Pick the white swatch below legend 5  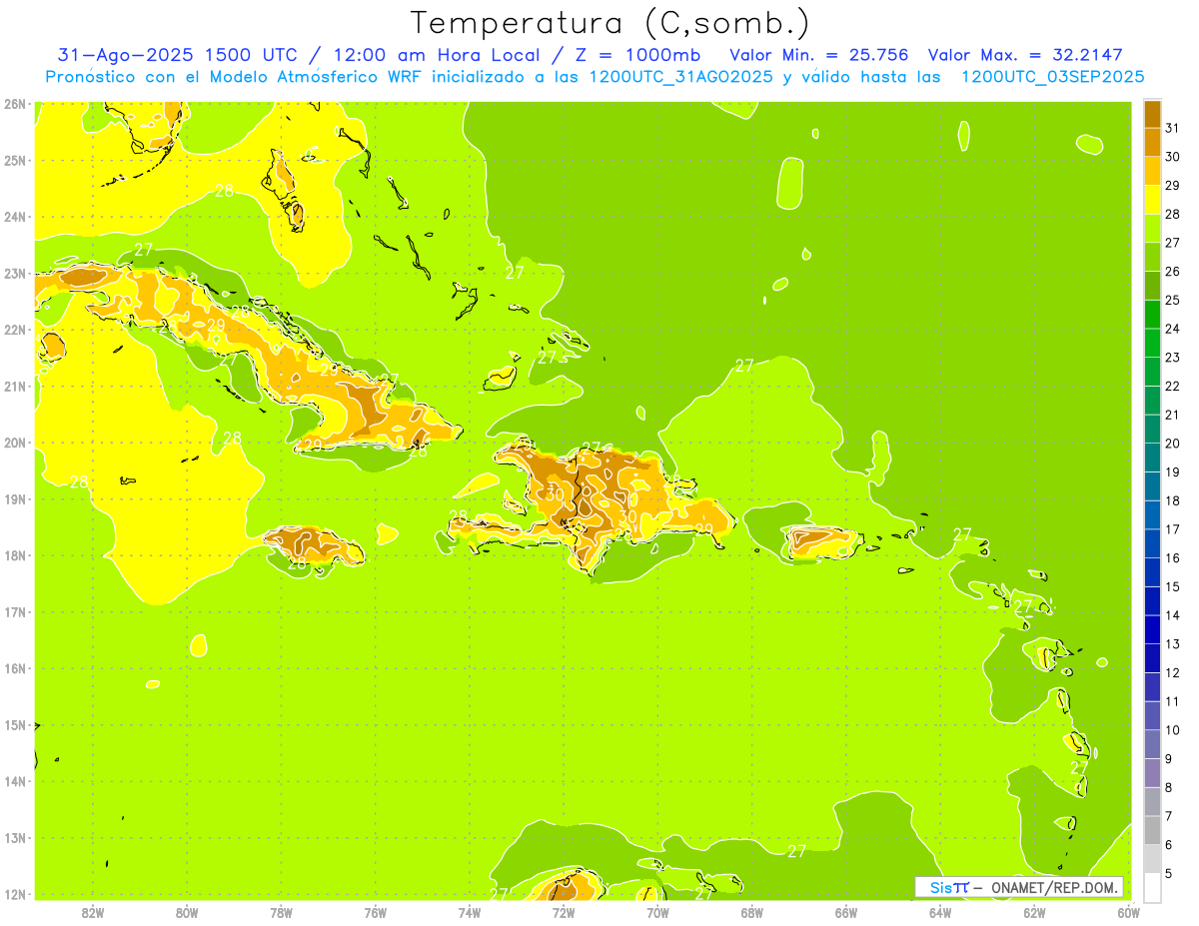click(1152, 887)
